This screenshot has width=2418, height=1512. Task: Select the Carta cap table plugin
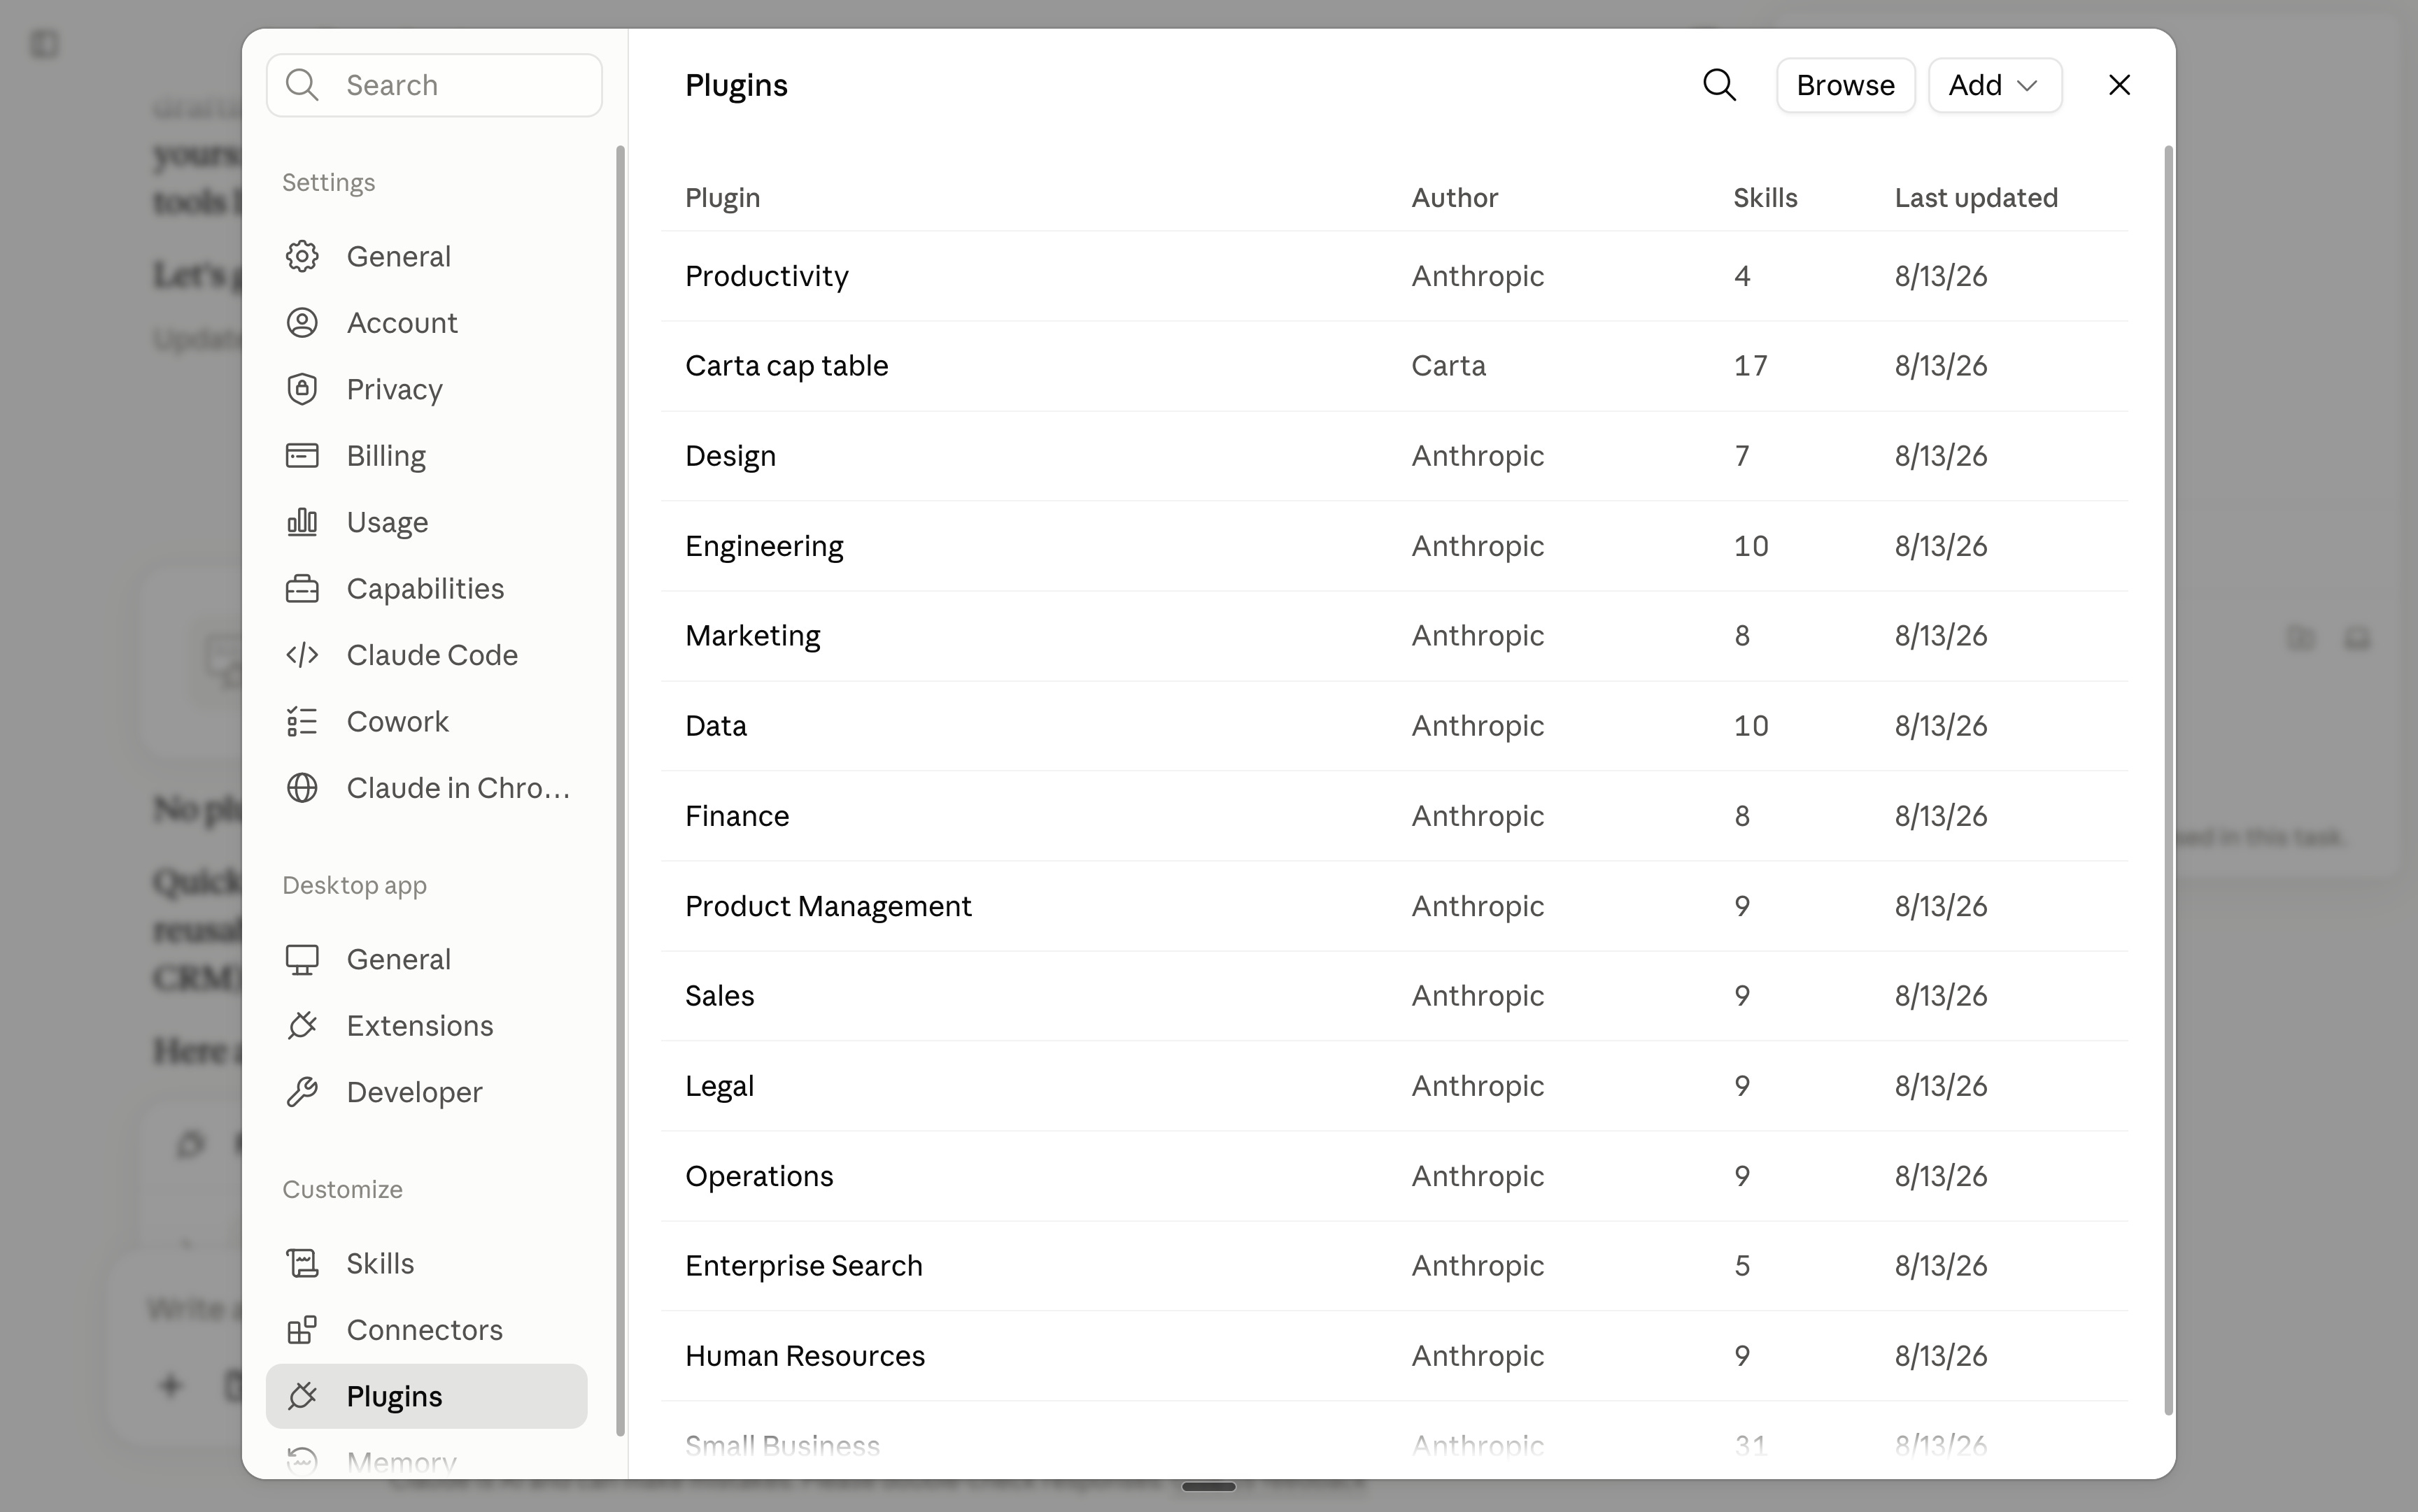(1394, 366)
